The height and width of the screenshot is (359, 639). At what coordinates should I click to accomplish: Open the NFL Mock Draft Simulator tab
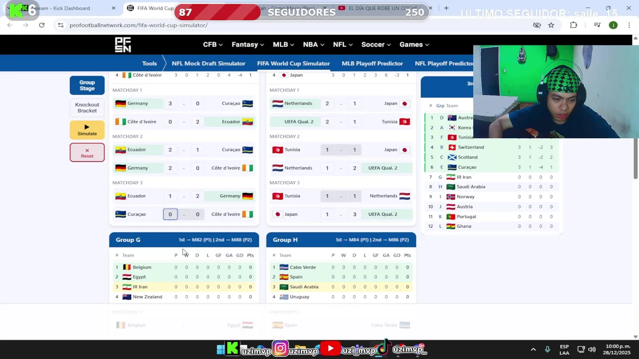(x=208, y=63)
